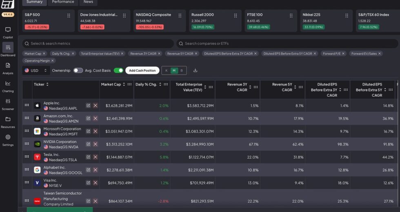
Task: Click Revenue 5Y CAGR column options icon
Action: (x=301, y=87)
